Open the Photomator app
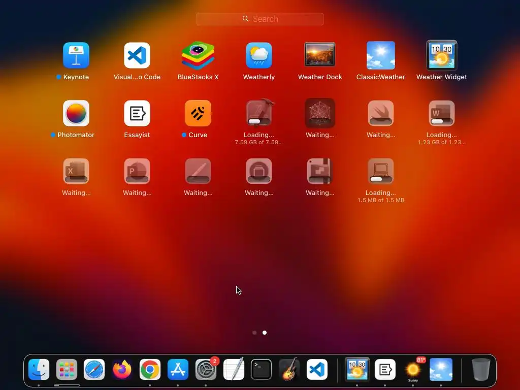The image size is (520, 390). pos(76,113)
